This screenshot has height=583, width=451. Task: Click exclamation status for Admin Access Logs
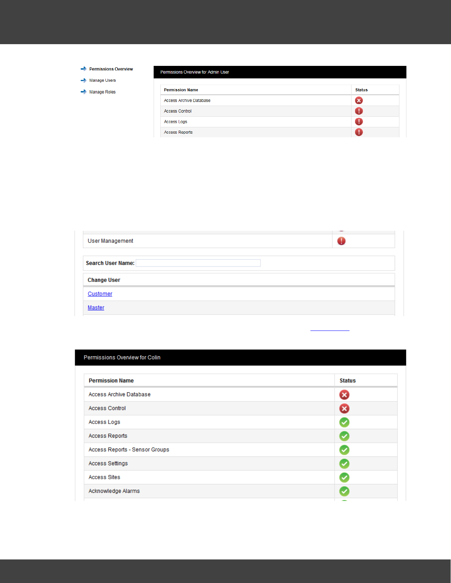tap(359, 121)
